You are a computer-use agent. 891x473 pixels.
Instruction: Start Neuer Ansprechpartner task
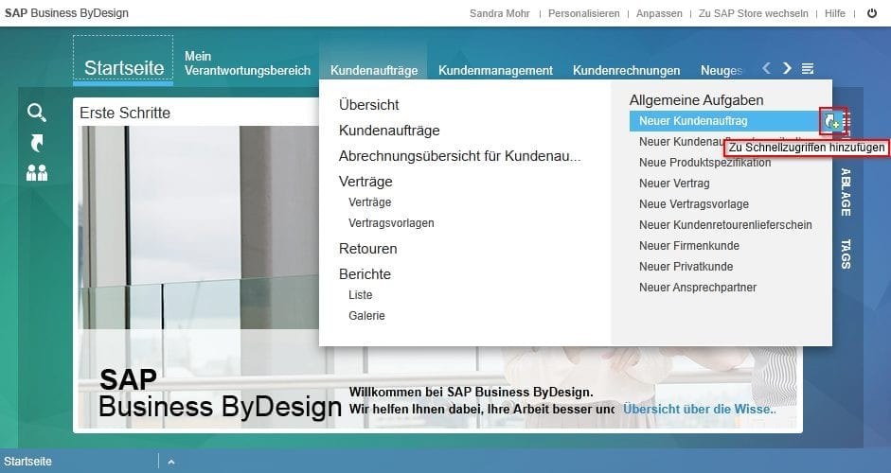click(698, 288)
